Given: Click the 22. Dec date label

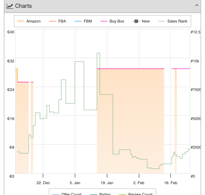Looking at the screenshot, I should [x=43, y=183].
